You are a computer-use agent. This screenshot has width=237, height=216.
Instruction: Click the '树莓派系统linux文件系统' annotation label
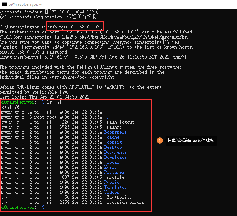pyautogui.click(x=190, y=141)
